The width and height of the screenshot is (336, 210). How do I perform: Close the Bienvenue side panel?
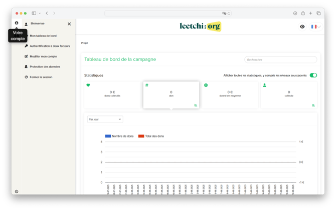[69, 24]
